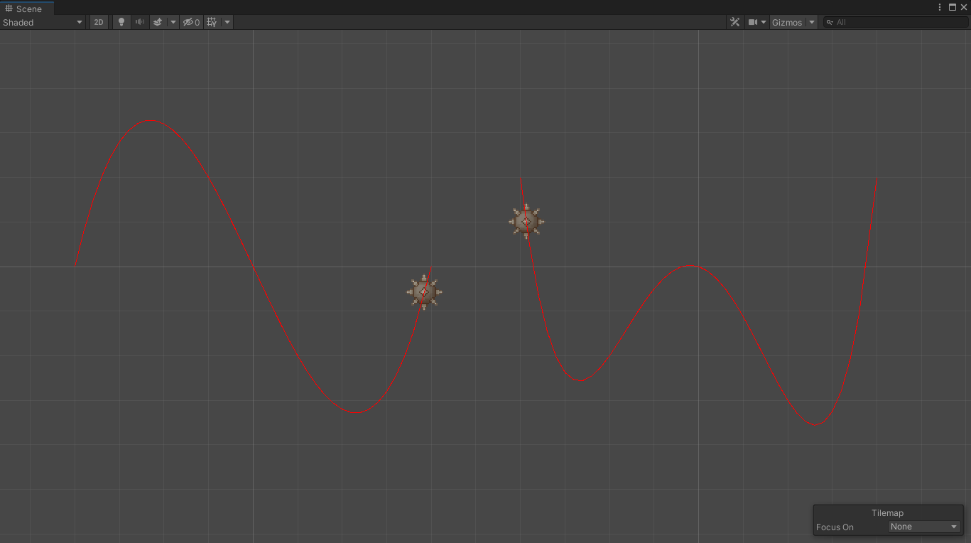Click the Tilemap focus panel title
The width and height of the screenshot is (971, 543).
[x=887, y=512]
